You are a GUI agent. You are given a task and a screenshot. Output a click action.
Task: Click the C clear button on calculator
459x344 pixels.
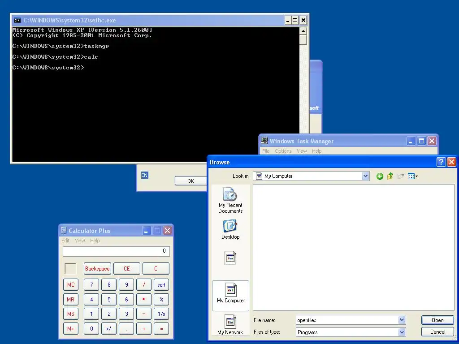(x=156, y=269)
